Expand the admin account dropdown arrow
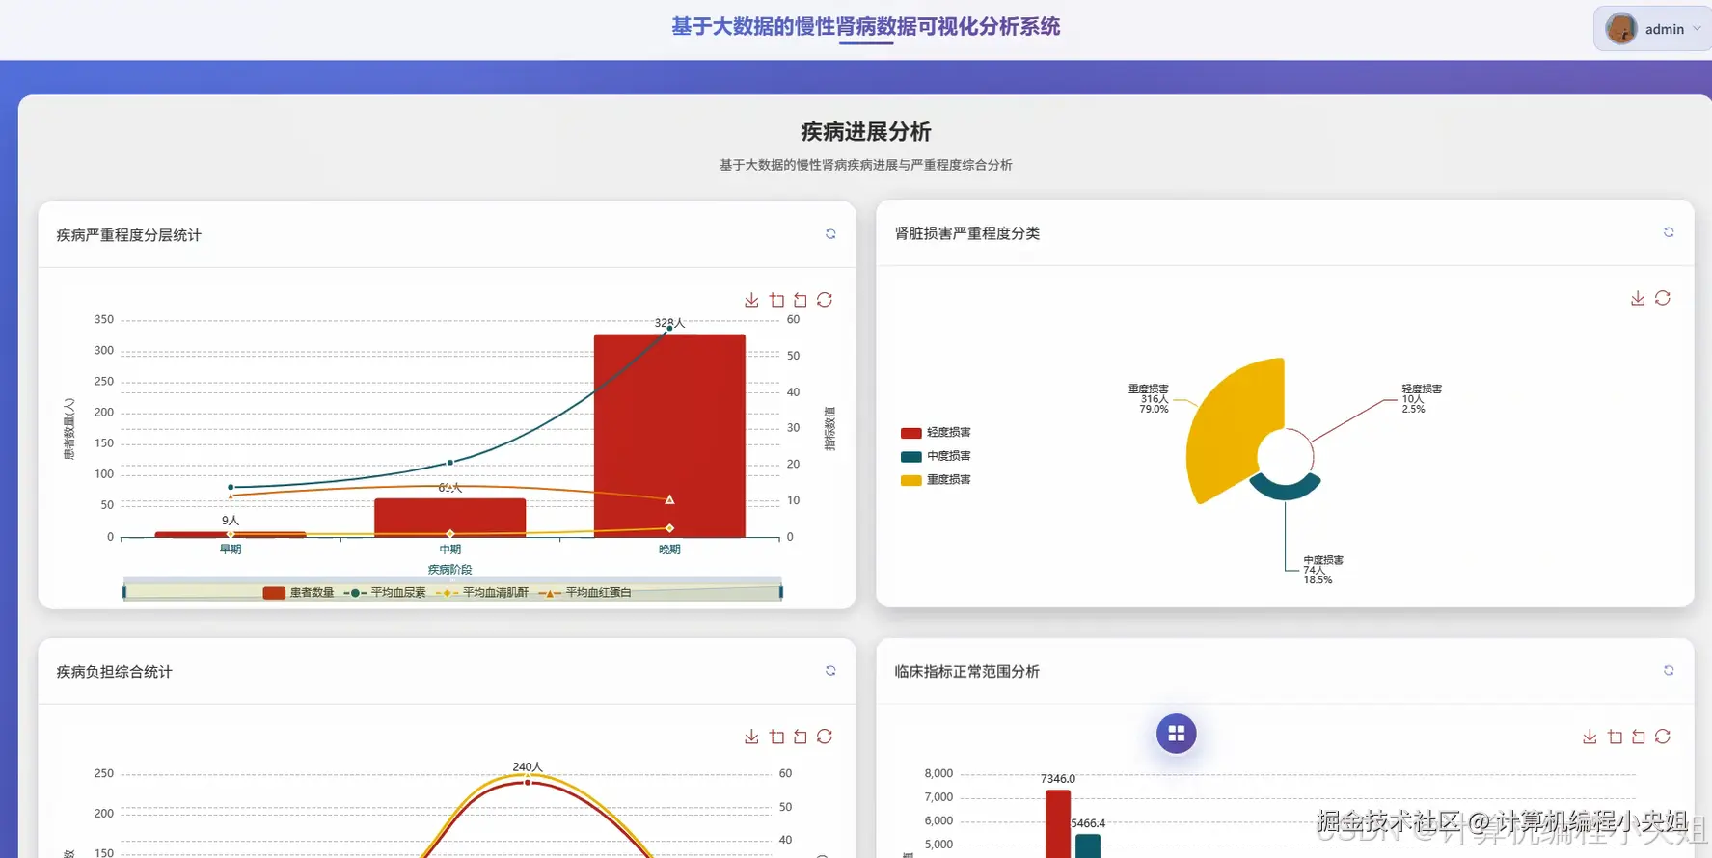 (x=1697, y=29)
